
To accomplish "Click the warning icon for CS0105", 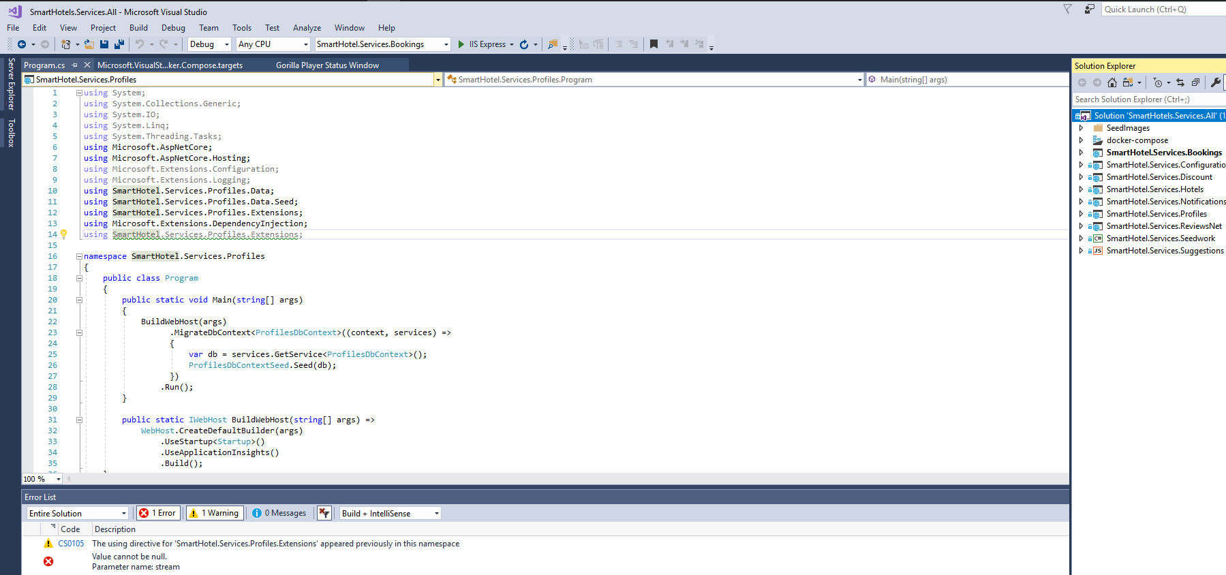I will click(x=48, y=544).
